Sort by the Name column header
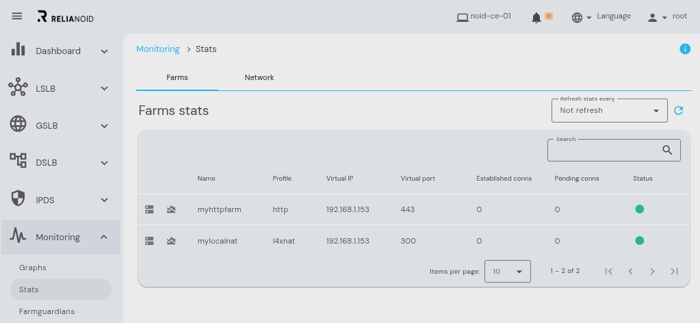This screenshot has width=700, height=323. [x=206, y=178]
